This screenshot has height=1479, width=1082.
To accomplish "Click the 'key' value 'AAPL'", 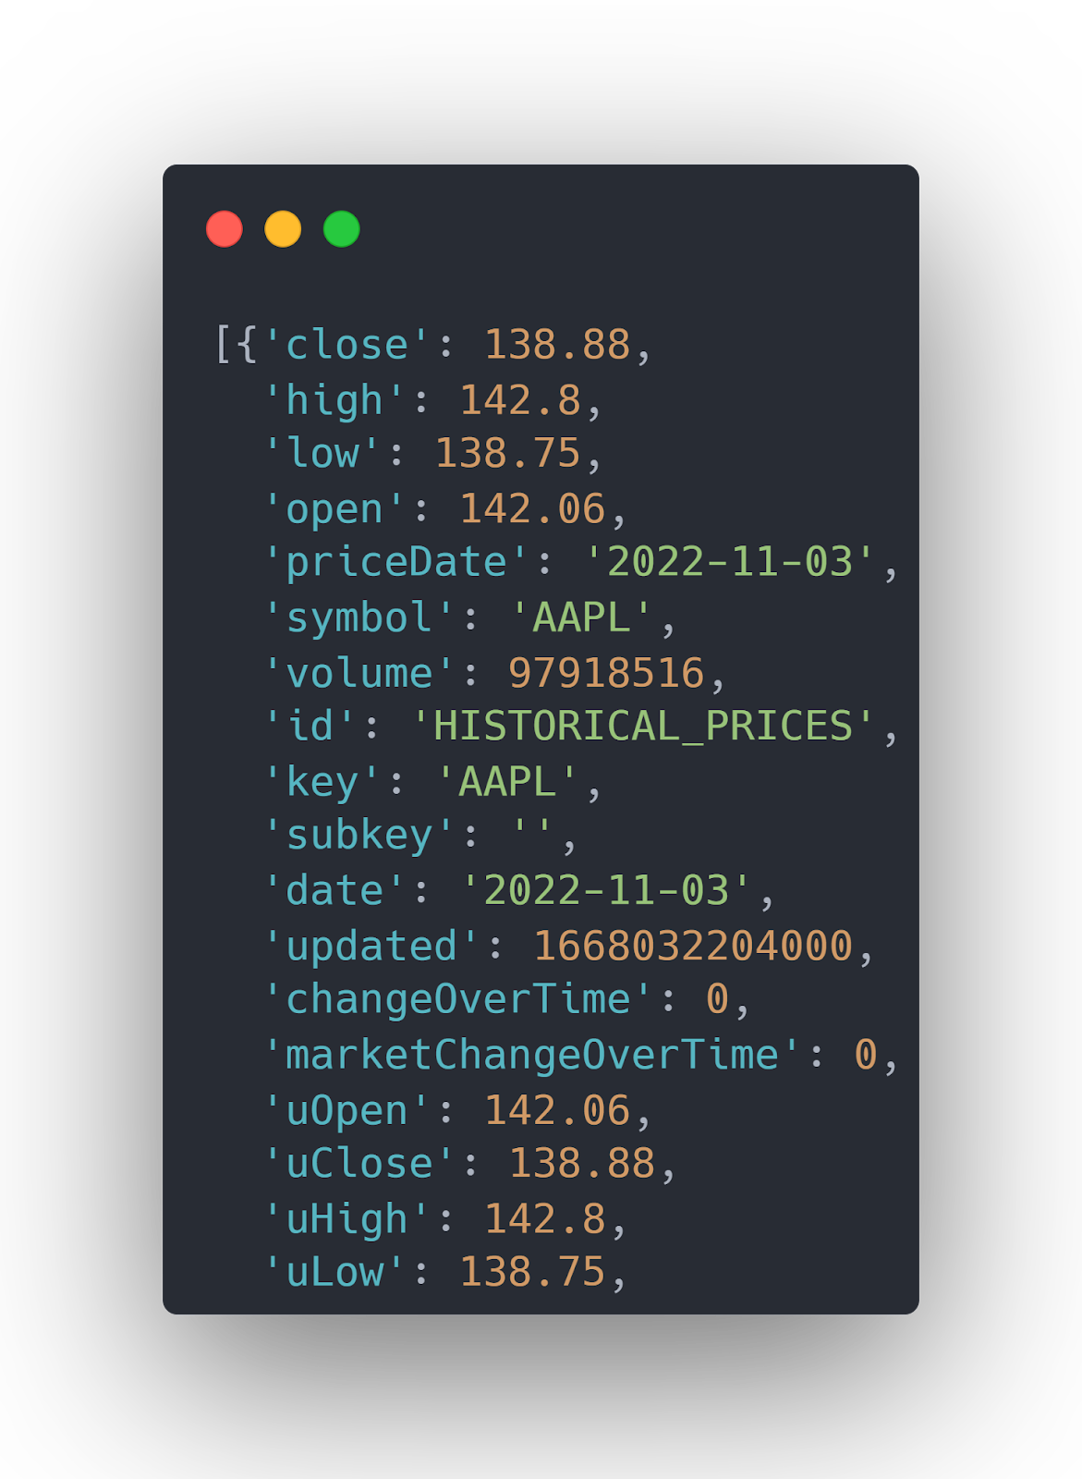I will 507,782.
